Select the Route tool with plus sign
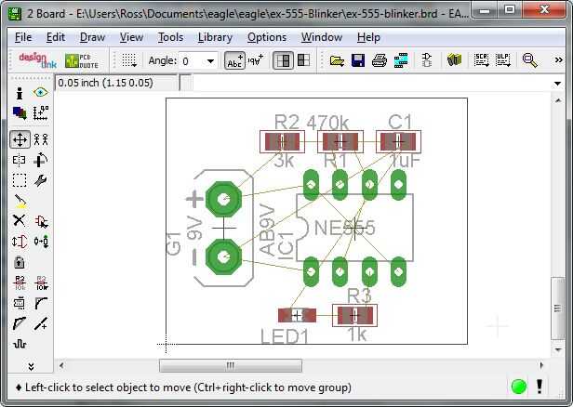This screenshot has height=407, width=573. (41, 323)
